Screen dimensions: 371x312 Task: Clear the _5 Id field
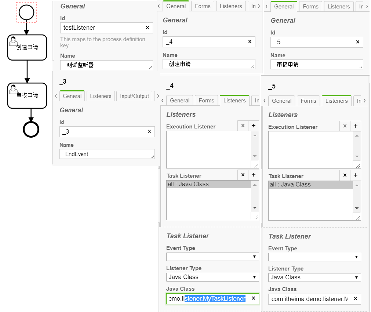357,42
